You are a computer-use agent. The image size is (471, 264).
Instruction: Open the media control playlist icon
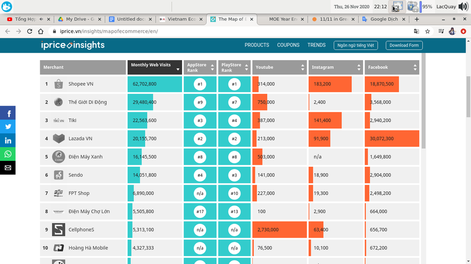441,31
